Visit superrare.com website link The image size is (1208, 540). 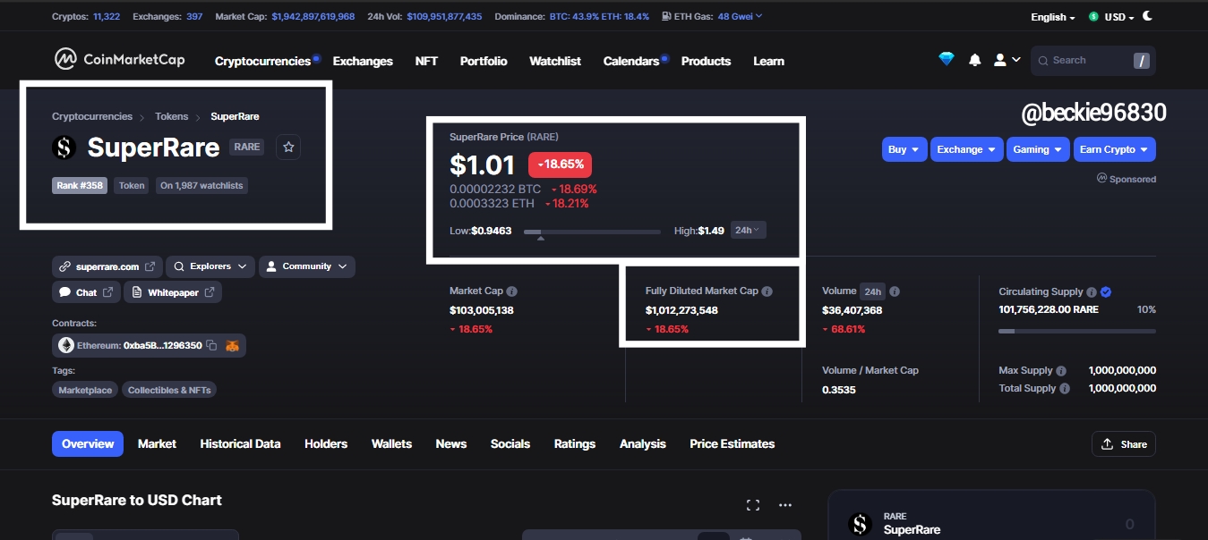(107, 266)
